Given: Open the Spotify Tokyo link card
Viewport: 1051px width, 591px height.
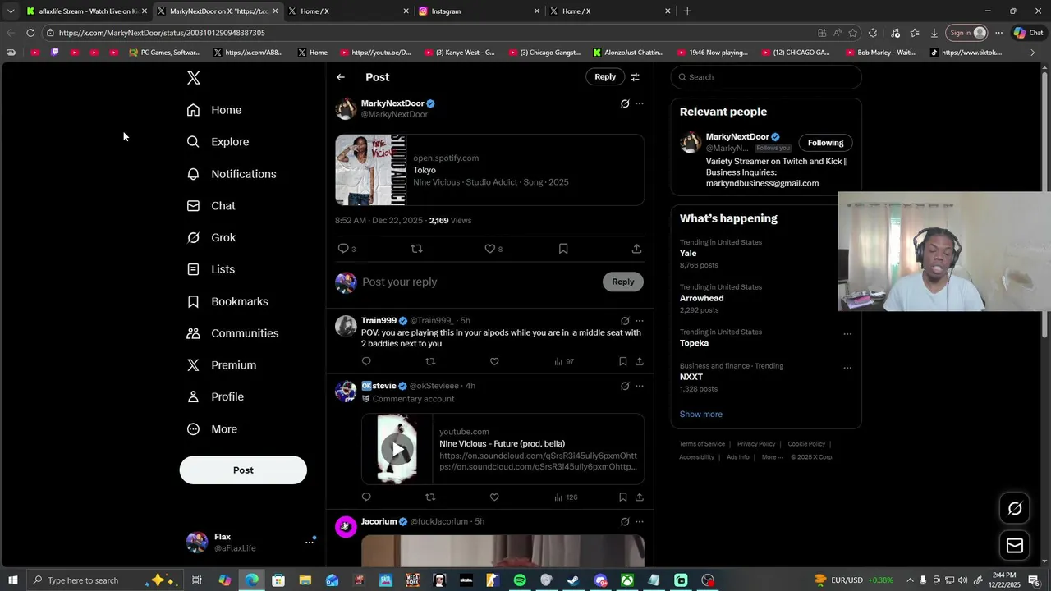Looking at the screenshot, I should (x=489, y=170).
